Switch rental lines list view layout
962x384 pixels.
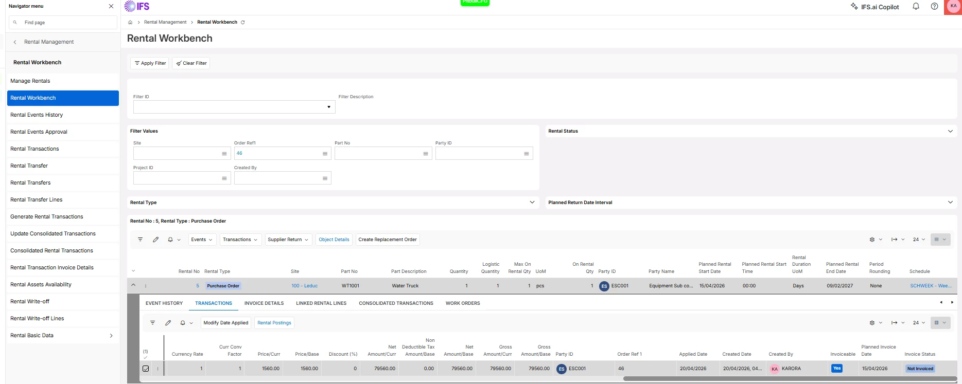click(x=940, y=240)
